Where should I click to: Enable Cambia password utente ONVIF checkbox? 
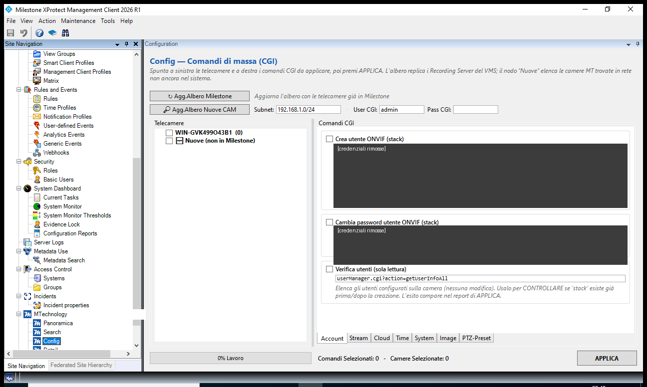[329, 222]
